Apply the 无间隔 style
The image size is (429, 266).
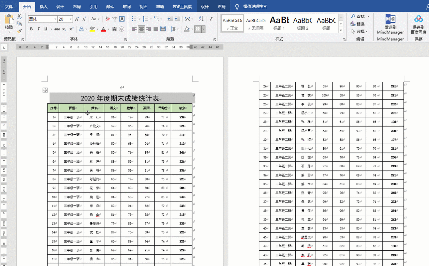pyautogui.click(x=256, y=23)
